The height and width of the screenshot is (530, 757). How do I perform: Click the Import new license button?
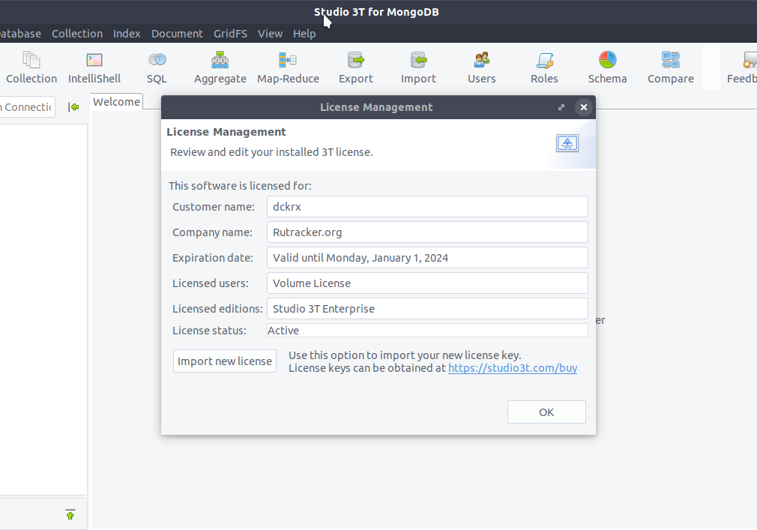click(x=225, y=361)
